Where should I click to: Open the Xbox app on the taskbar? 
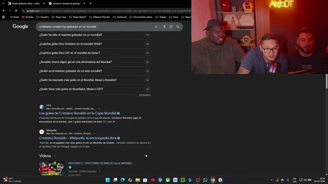tap(168, 180)
